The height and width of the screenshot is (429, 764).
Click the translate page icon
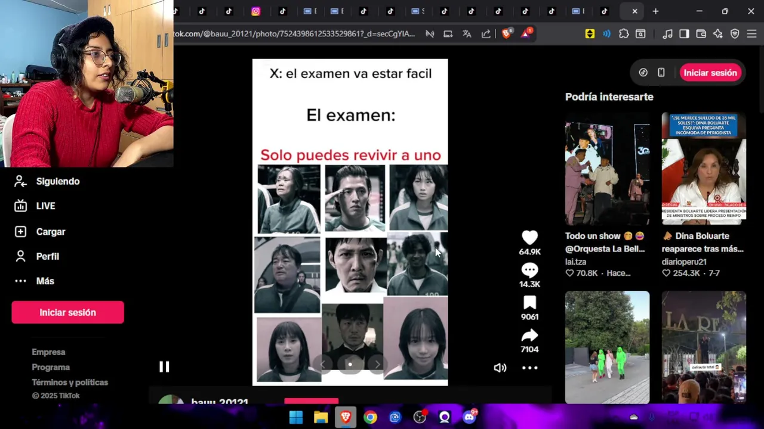click(x=467, y=34)
